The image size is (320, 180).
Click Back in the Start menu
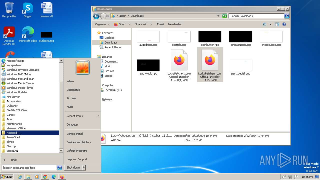pyautogui.click(x=14, y=160)
